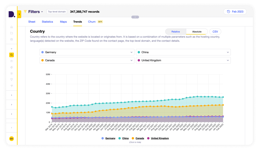Open the Germany country dropdown
The width and height of the screenshot is (259, 151).
87,52
